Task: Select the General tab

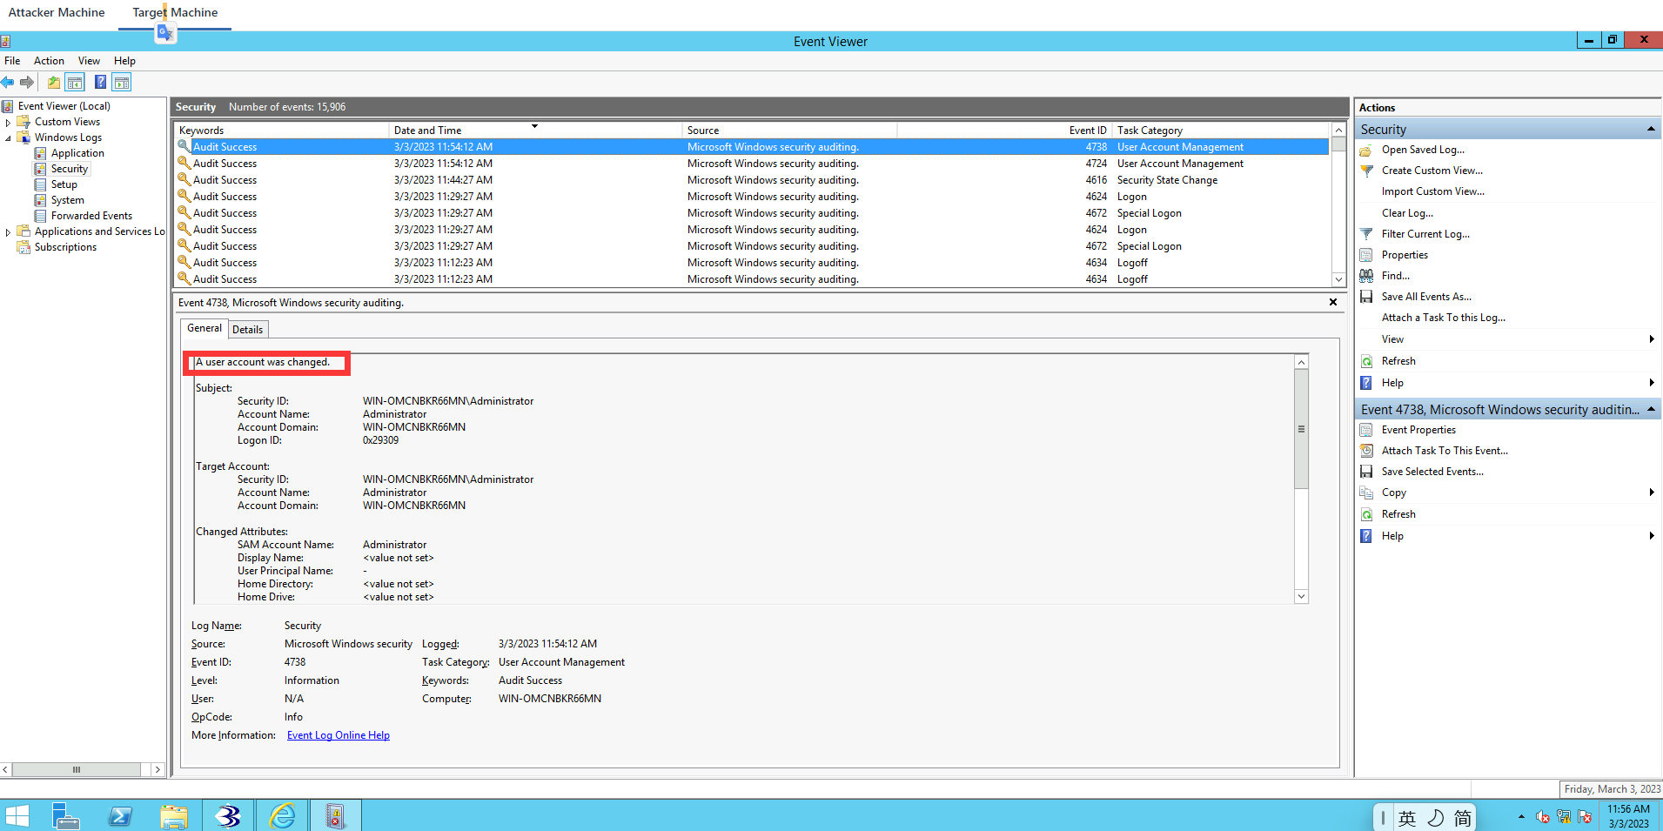Action: pyautogui.click(x=205, y=328)
